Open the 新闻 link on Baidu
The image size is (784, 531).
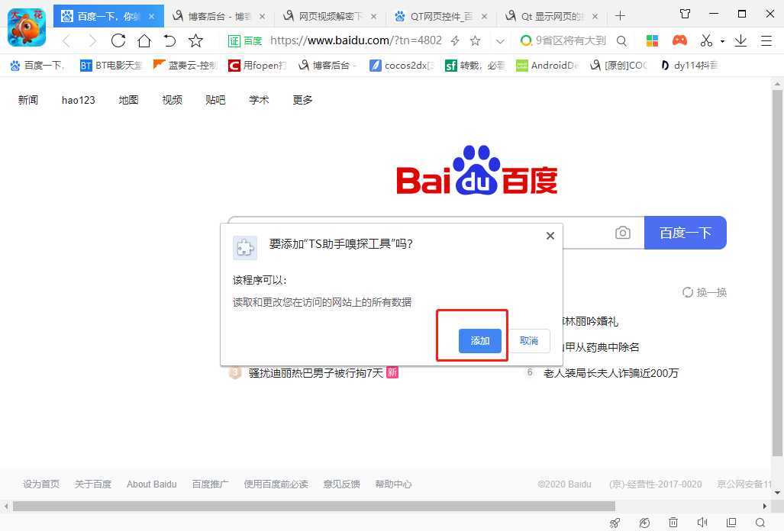tap(28, 100)
